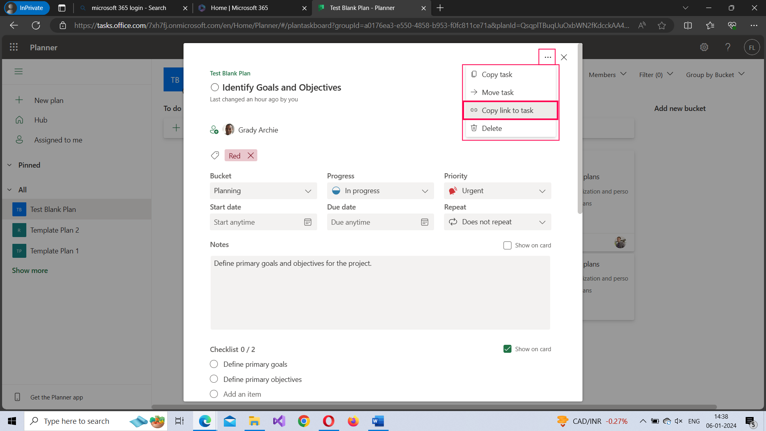The width and height of the screenshot is (766, 431).
Task: Open the FL account profile menu
Action: pyautogui.click(x=752, y=47)
